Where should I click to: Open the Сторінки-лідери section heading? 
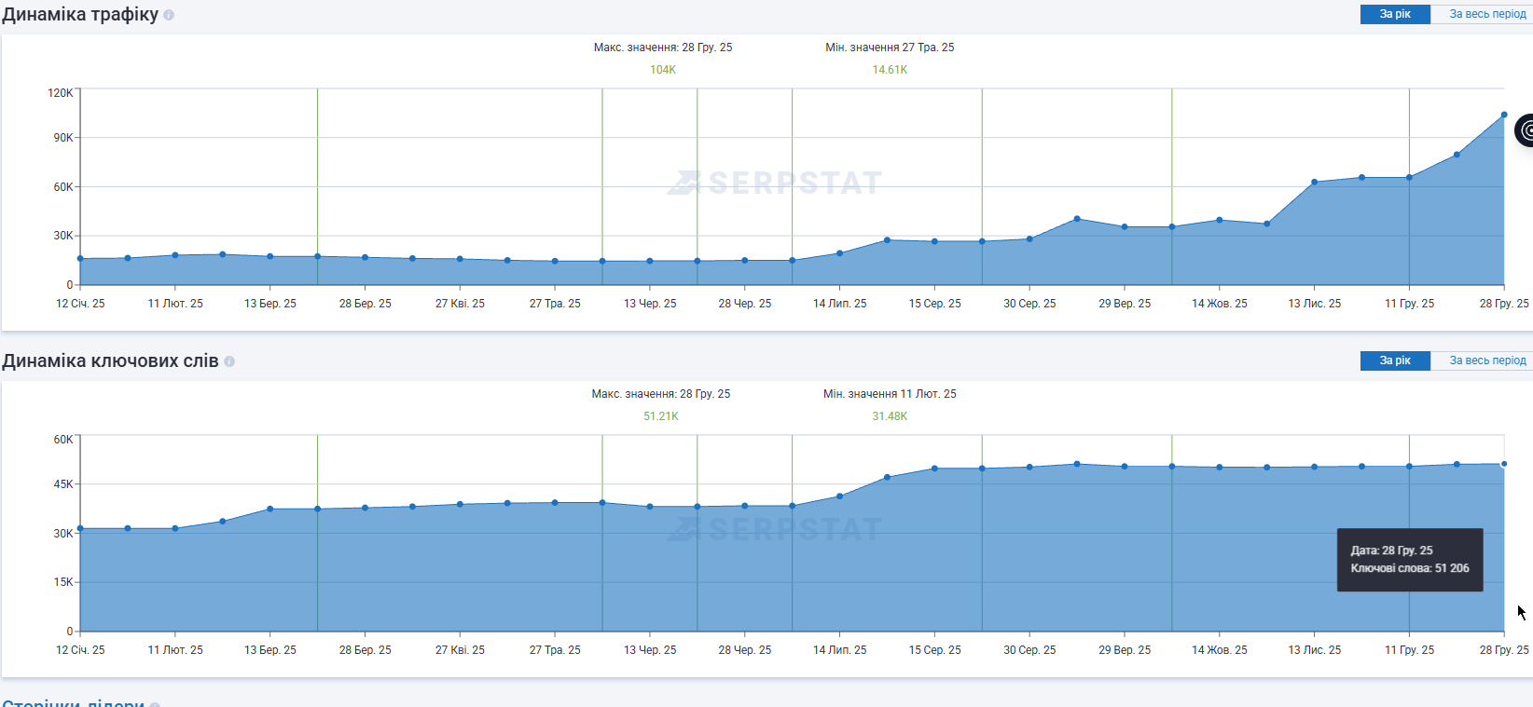74,703
